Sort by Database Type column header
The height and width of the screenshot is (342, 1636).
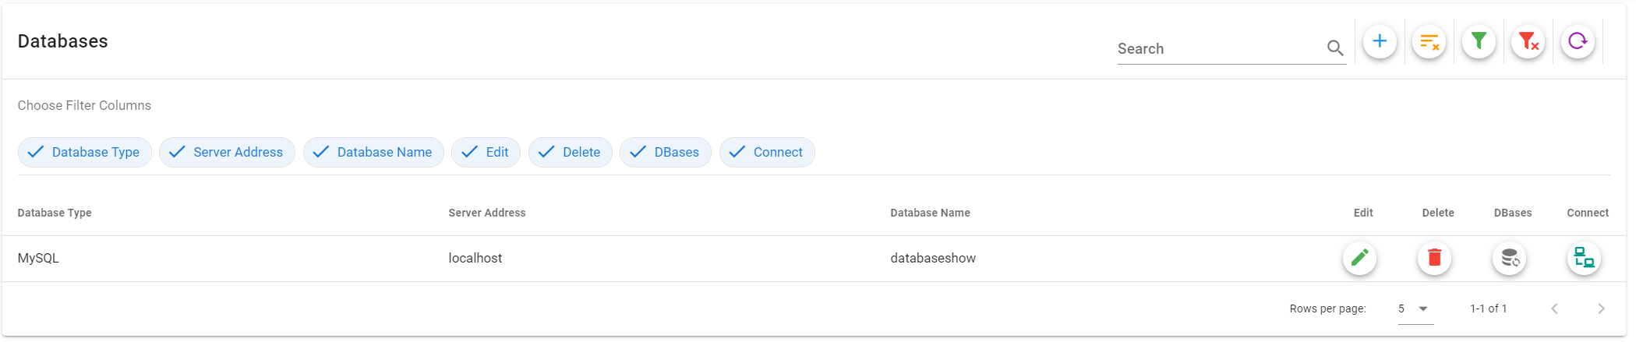click(55, 213)
